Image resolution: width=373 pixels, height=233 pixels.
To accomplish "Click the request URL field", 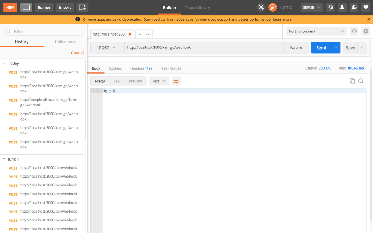I will click(x=204, y=48).
